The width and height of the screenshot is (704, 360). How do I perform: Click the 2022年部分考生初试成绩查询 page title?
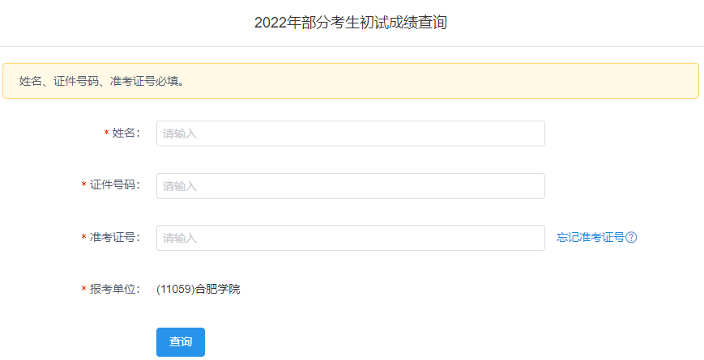coord(351,23)
